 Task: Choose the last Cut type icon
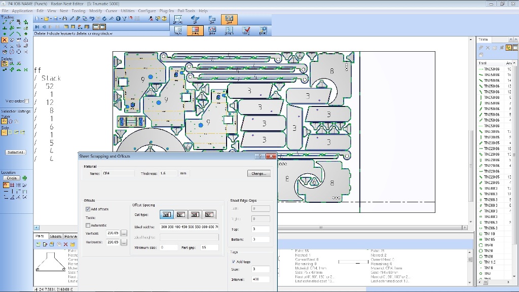209,215
